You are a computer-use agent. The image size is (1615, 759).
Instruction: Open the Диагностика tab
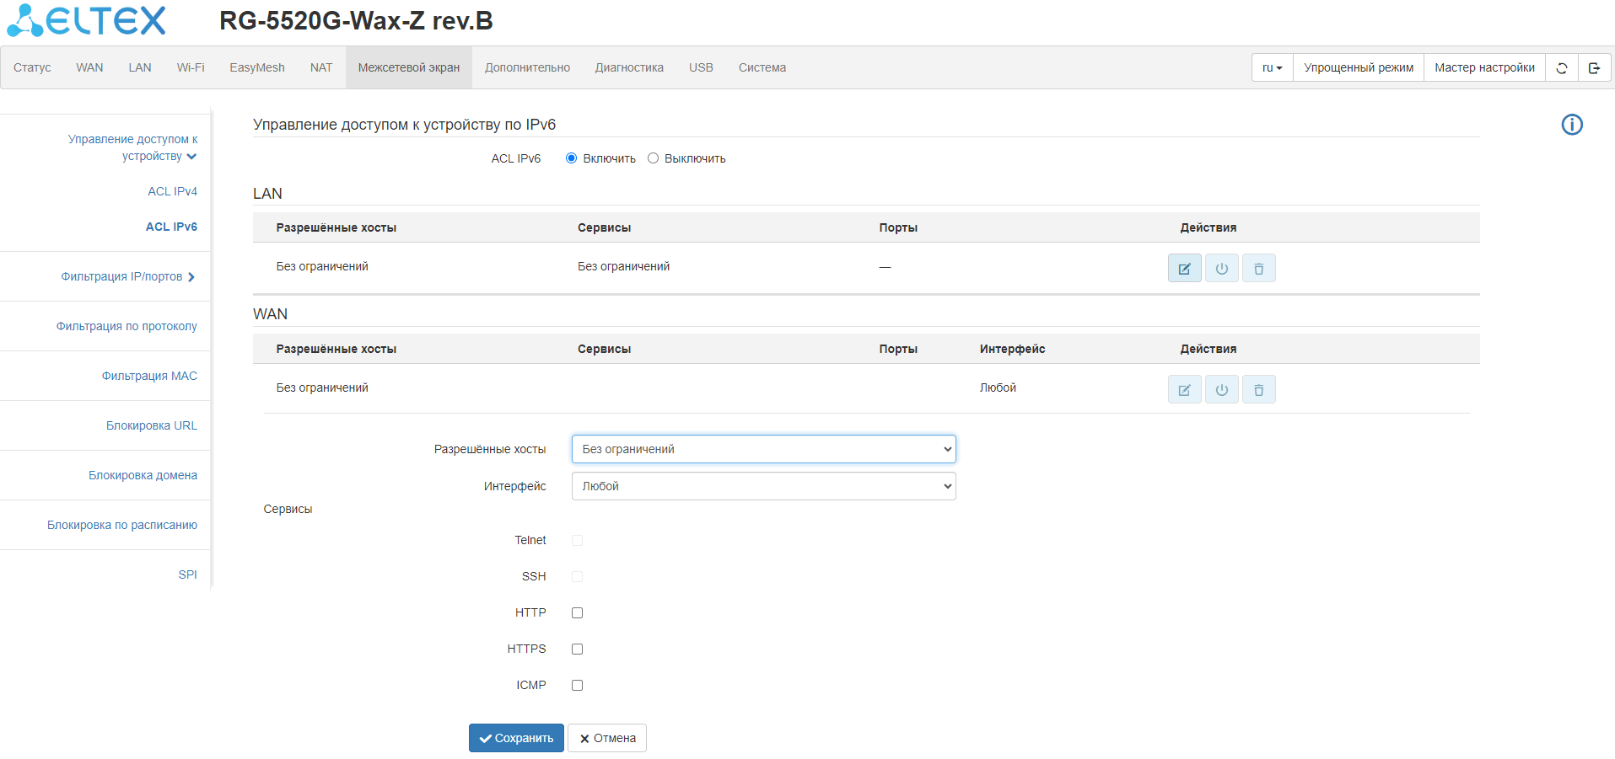[629, 68]
